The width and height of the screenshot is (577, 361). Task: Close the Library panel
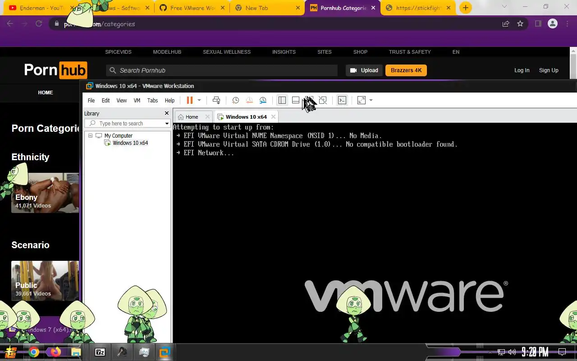pyautogui.click(x=167, y=113)
